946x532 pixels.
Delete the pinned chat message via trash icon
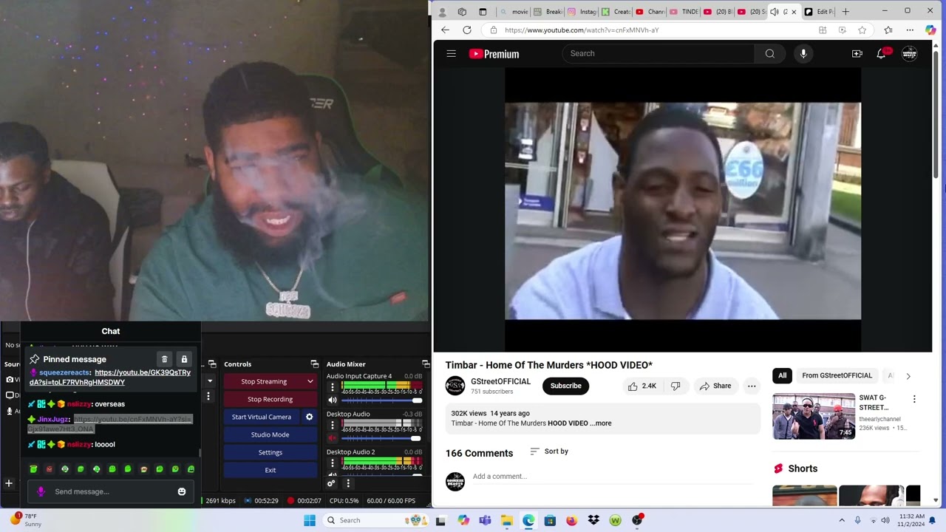165,359
